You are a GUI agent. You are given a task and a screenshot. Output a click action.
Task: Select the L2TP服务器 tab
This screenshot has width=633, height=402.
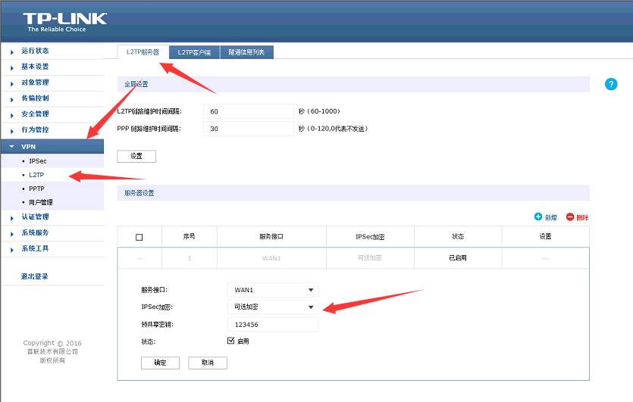click(x=143, y=52)
